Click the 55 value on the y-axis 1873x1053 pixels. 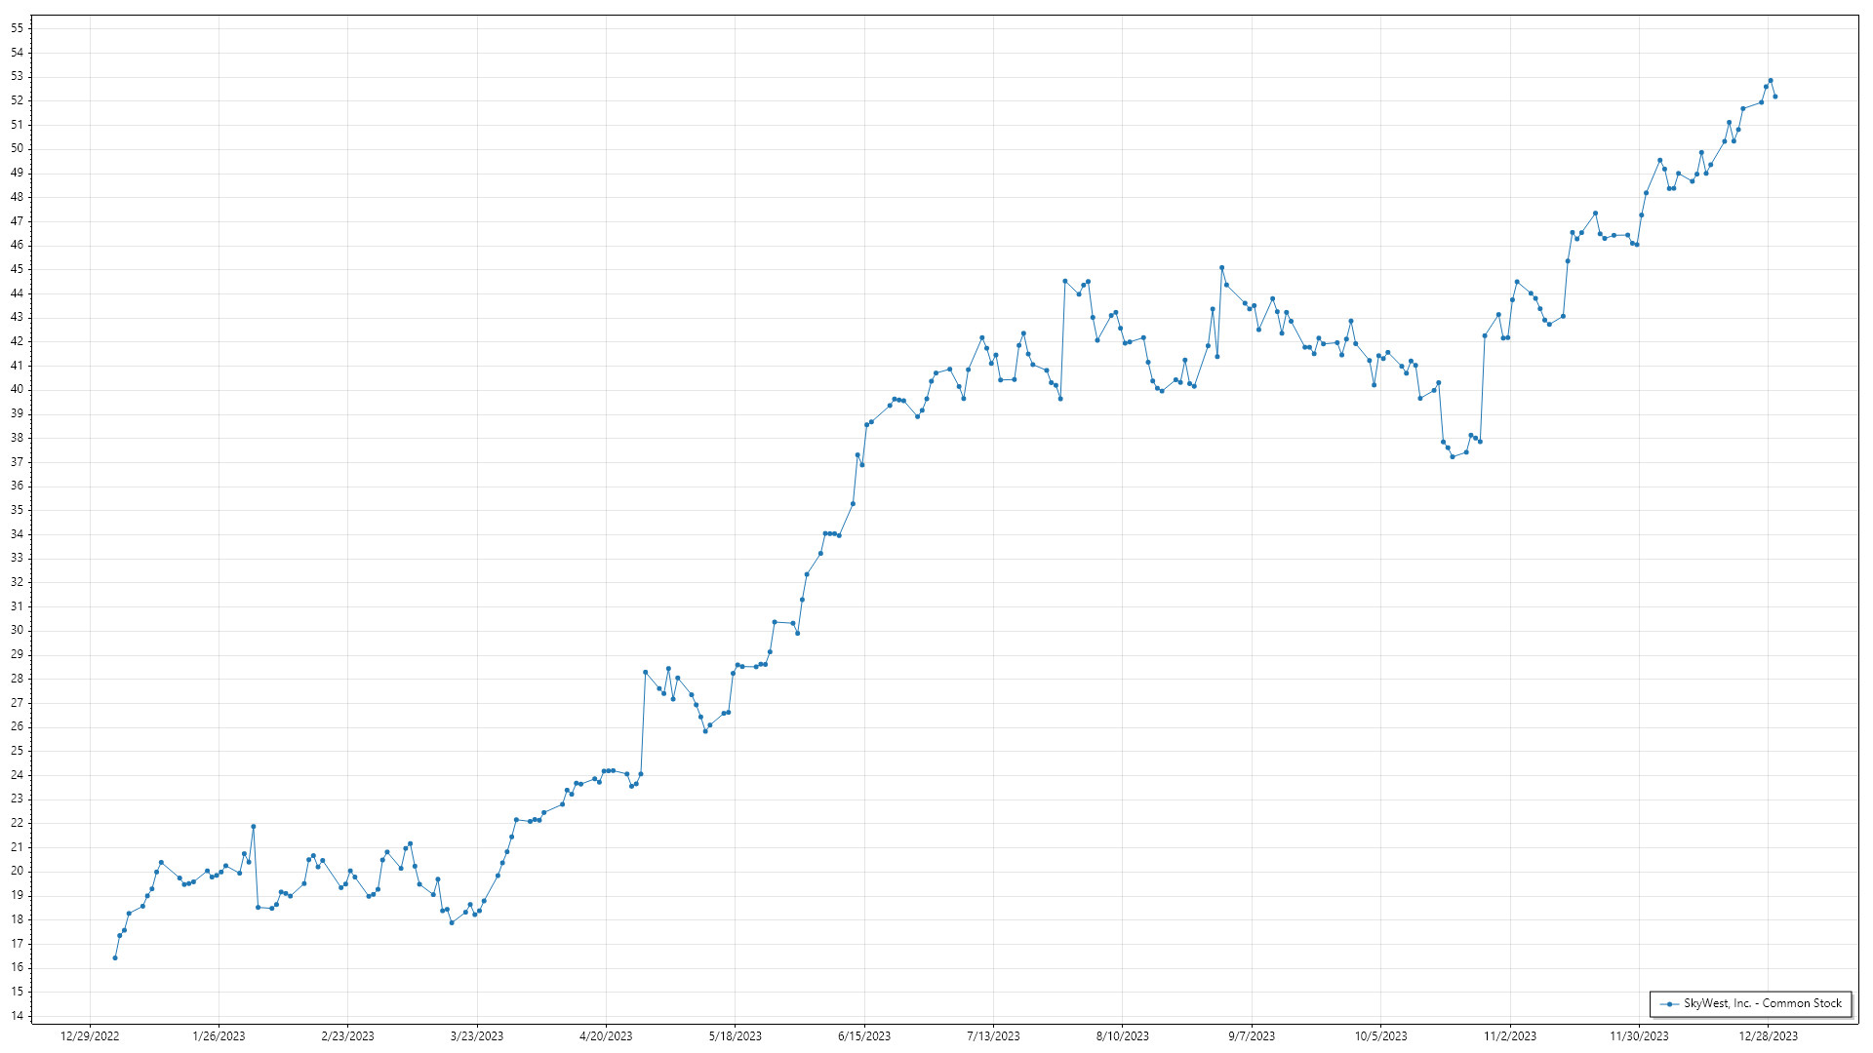click(18, 28)
